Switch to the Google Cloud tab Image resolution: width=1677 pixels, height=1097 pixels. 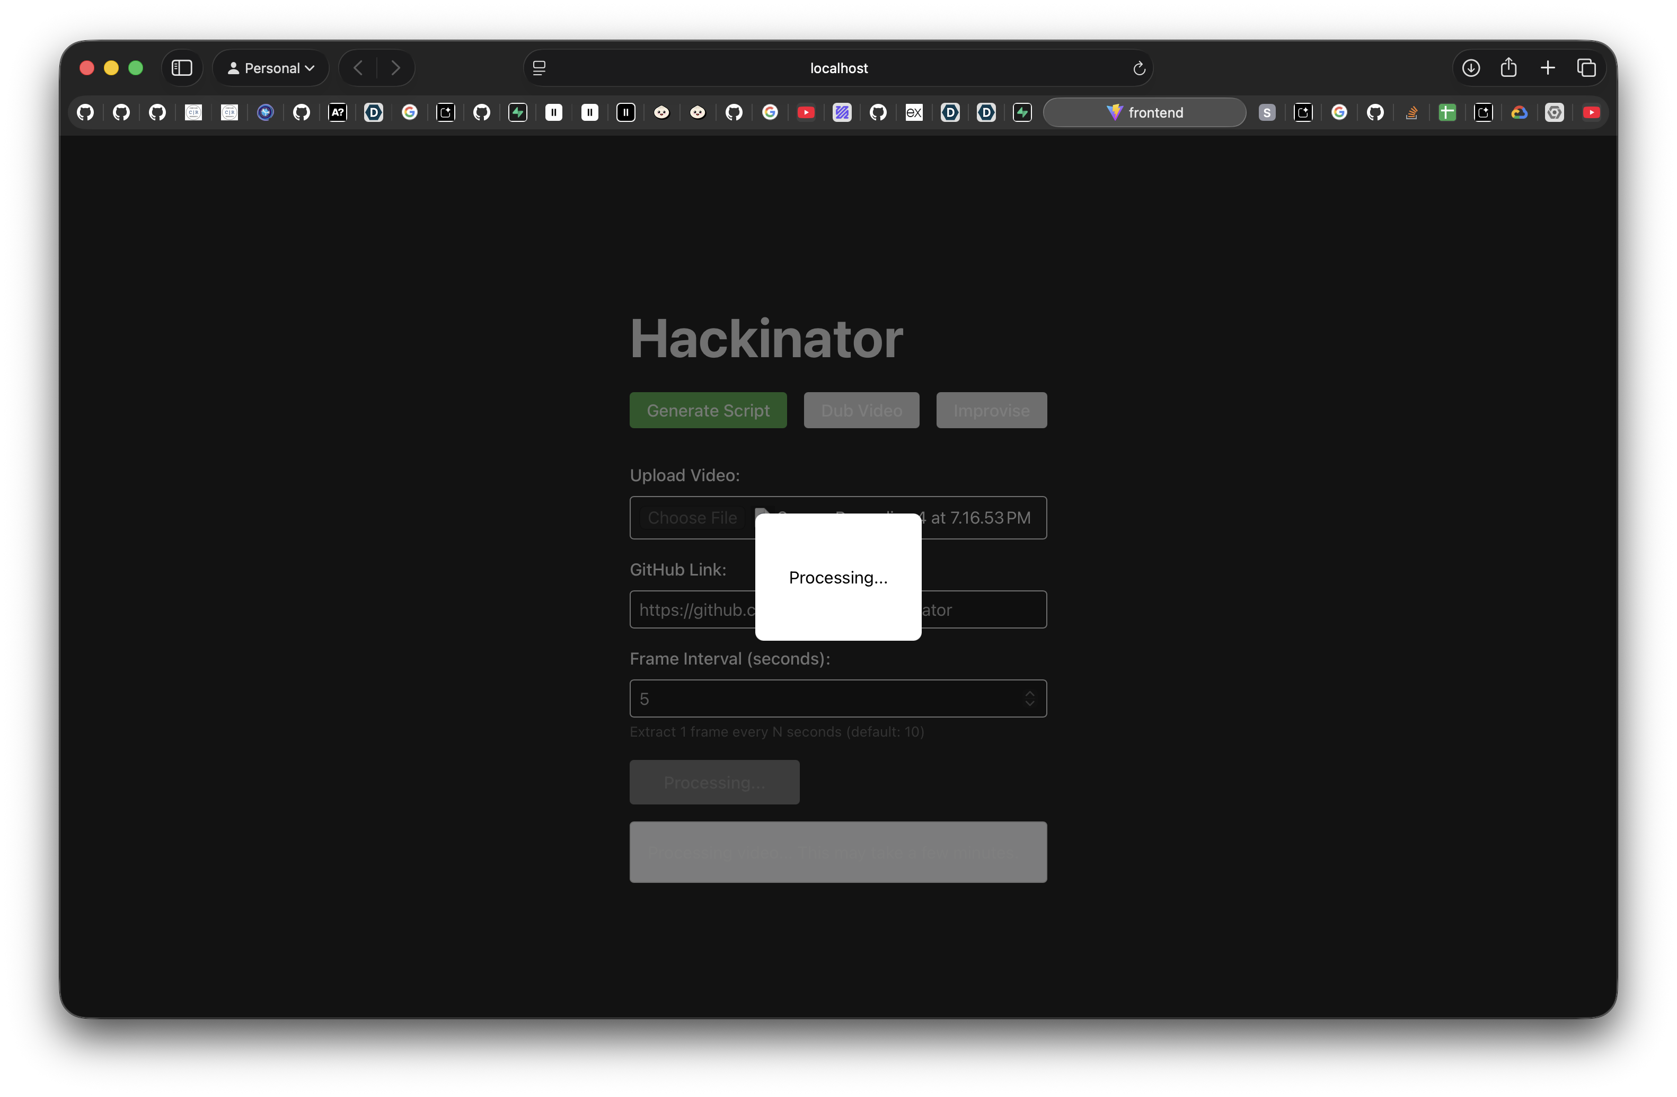click(1519, 113)
